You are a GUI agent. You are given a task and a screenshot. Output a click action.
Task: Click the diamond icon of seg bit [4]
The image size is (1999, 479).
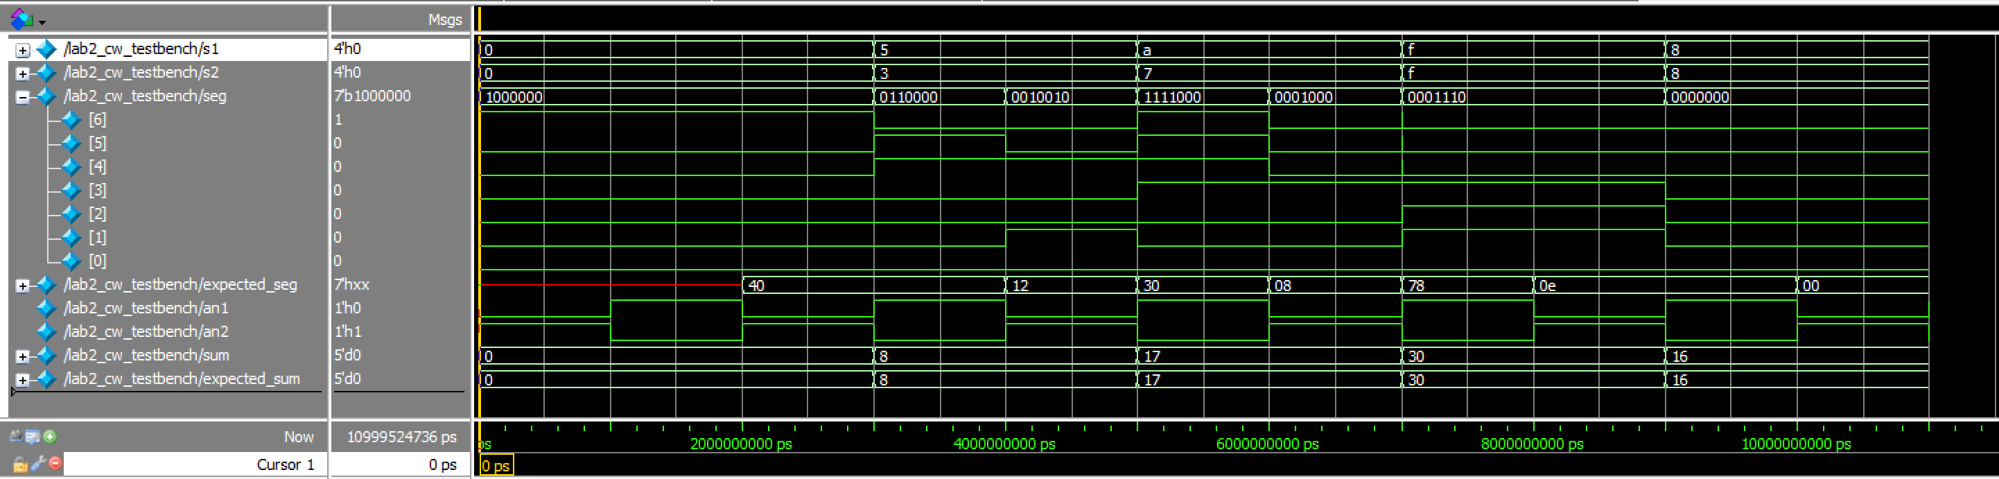tap(71, 166)
